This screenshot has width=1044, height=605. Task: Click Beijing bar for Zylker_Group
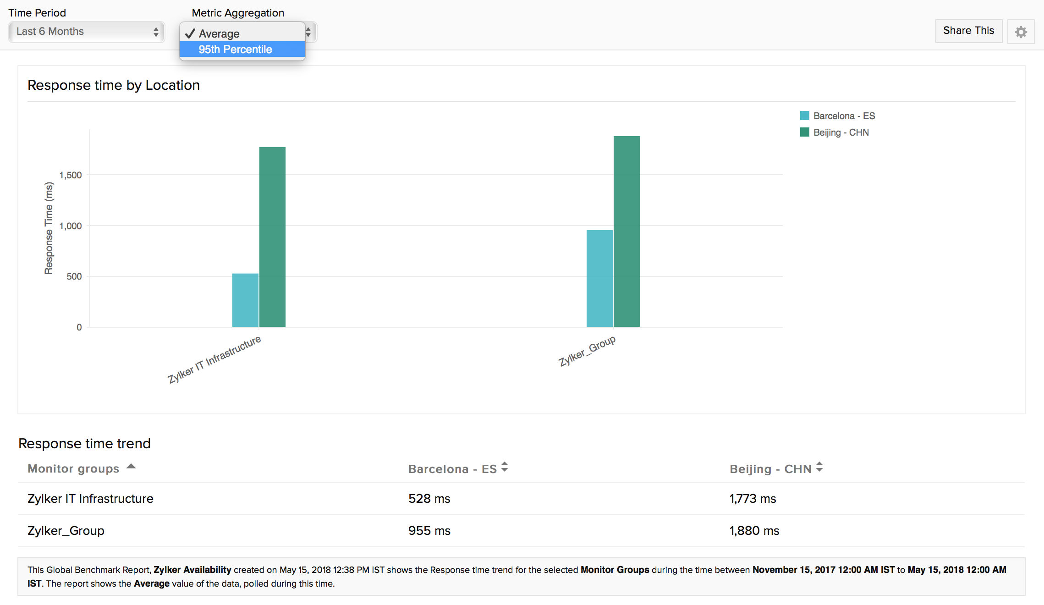[x=626, y=231]
